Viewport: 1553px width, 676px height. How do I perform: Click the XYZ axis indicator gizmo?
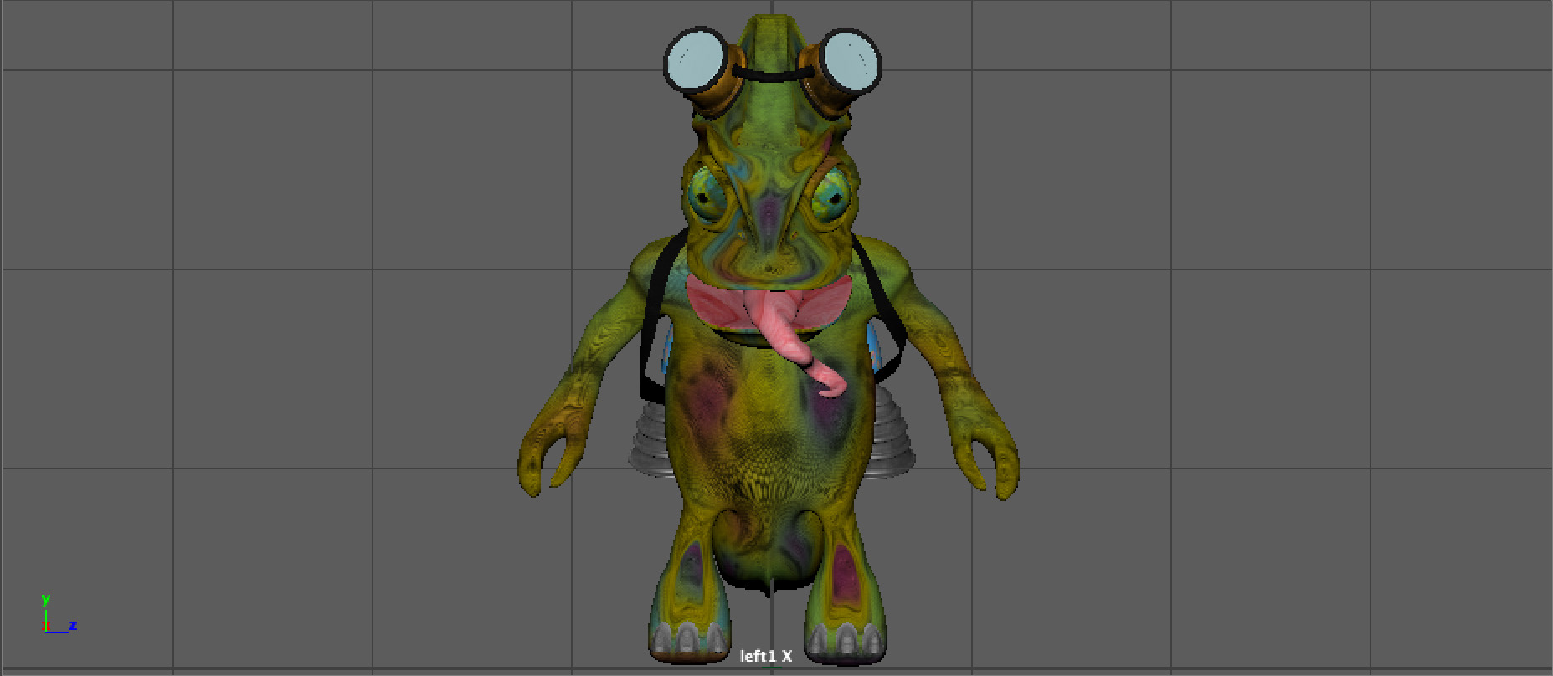click(59, 614)
